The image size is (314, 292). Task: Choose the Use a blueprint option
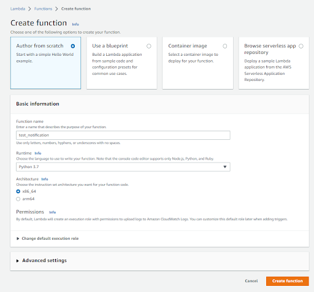[149, 46]
